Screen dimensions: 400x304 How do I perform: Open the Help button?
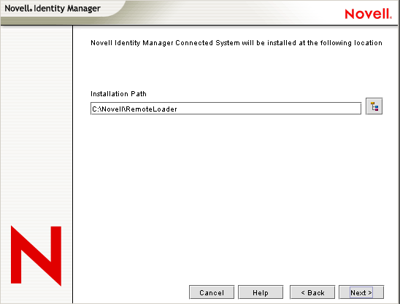coord(261,292)
